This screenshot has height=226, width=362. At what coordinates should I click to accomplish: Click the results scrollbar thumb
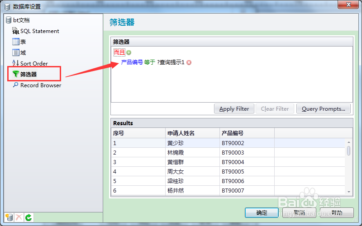tap(348, 151)
